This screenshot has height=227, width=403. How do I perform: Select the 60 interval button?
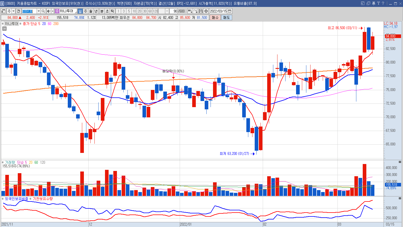click(150, 11)
